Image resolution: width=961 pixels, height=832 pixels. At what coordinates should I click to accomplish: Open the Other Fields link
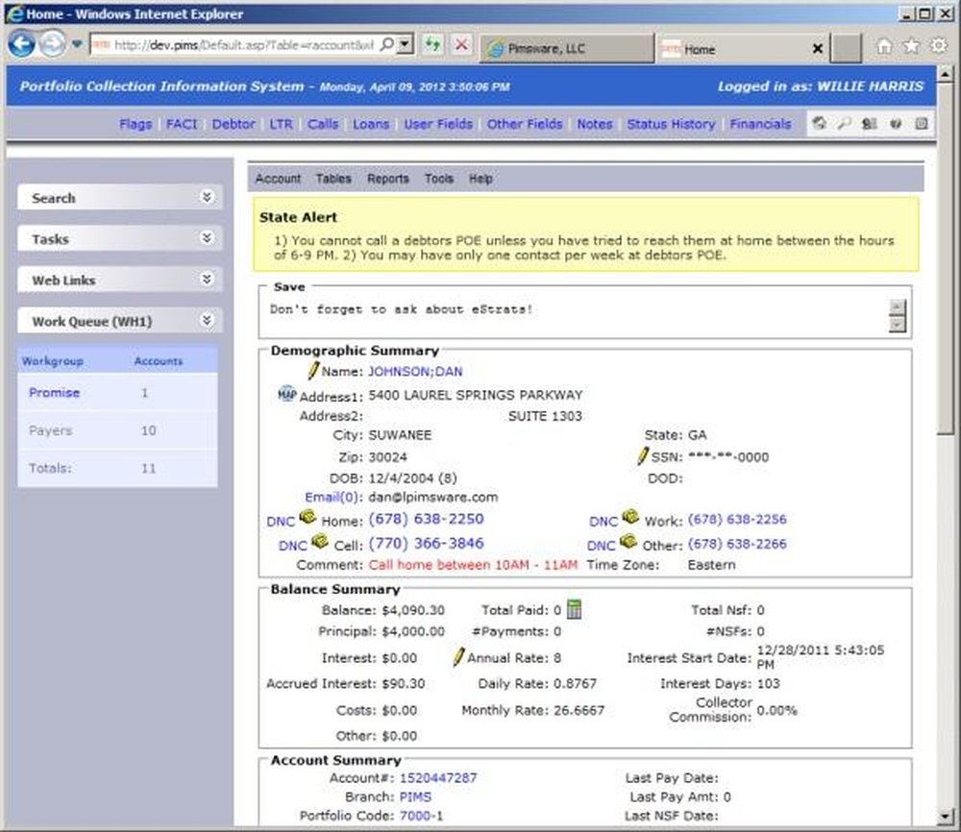point(525,124)
